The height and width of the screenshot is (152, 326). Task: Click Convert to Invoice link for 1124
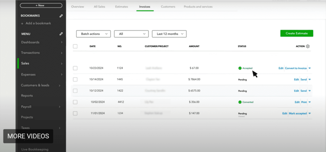click(x=296, y=68)
